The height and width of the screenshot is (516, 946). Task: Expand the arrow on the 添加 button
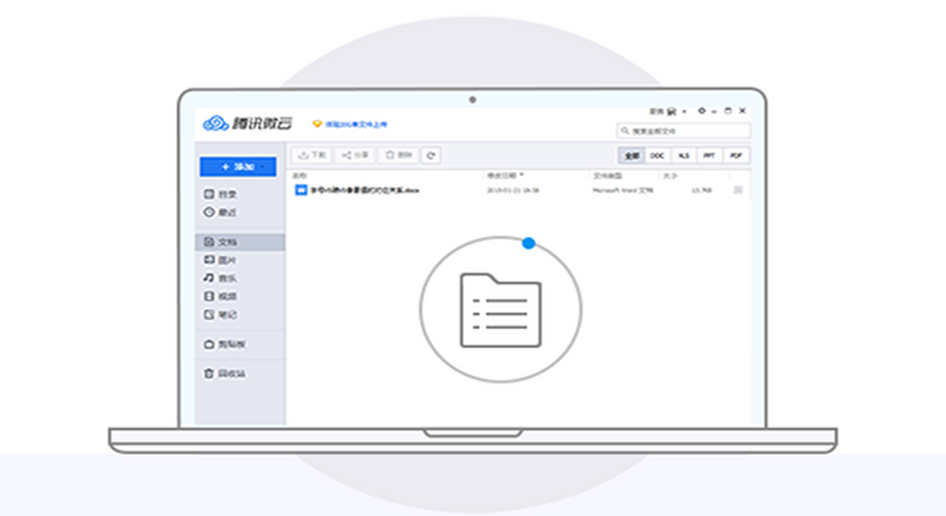click(264, 166)
